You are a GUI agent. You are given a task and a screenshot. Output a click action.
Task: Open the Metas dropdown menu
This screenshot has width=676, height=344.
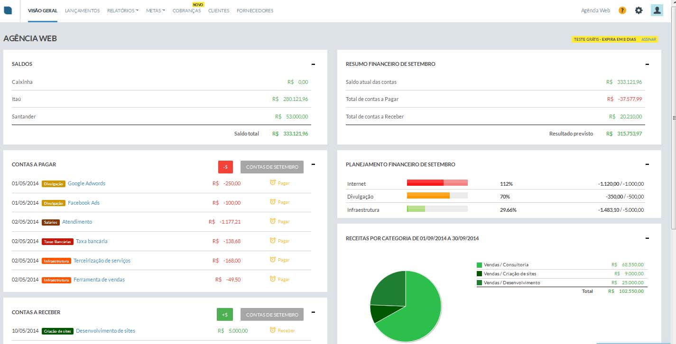tap(156, 10)
